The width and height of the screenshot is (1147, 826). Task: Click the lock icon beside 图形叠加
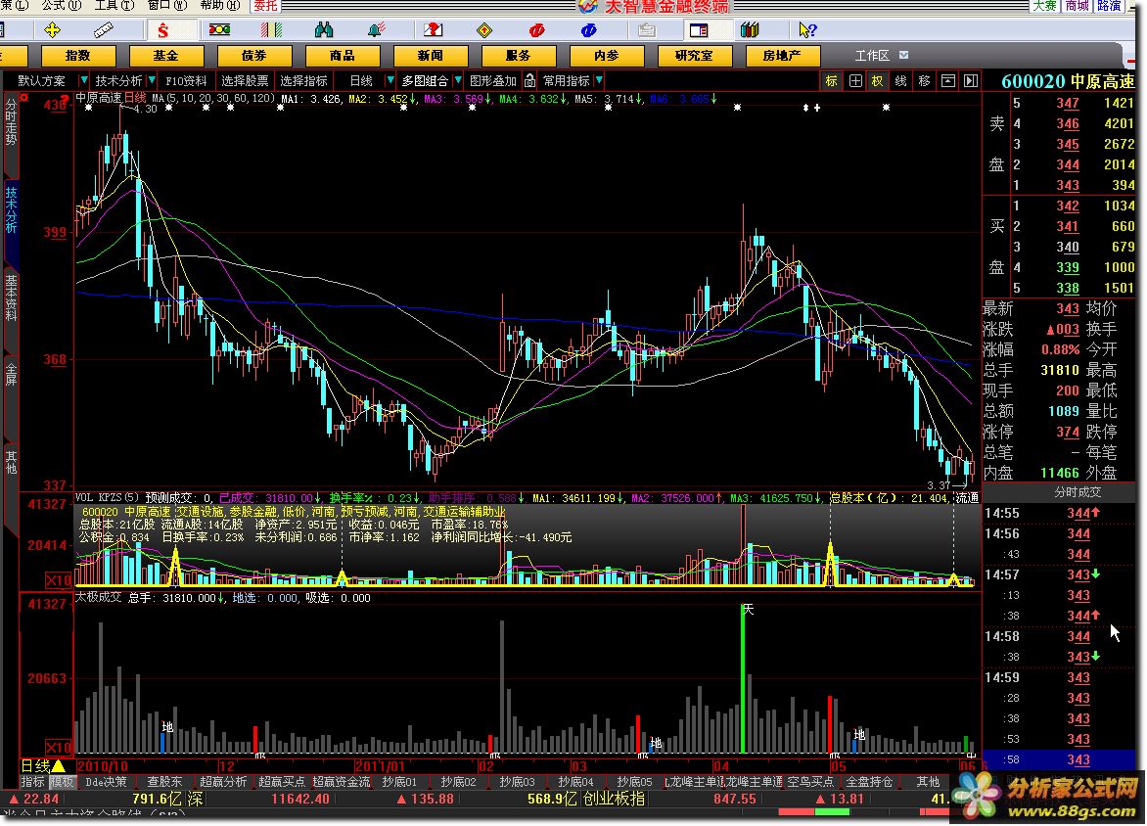pyautogui.click(x=529, y=80)
